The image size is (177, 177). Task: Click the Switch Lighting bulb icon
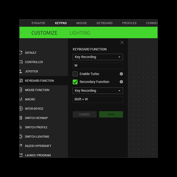tap(21, 136)
